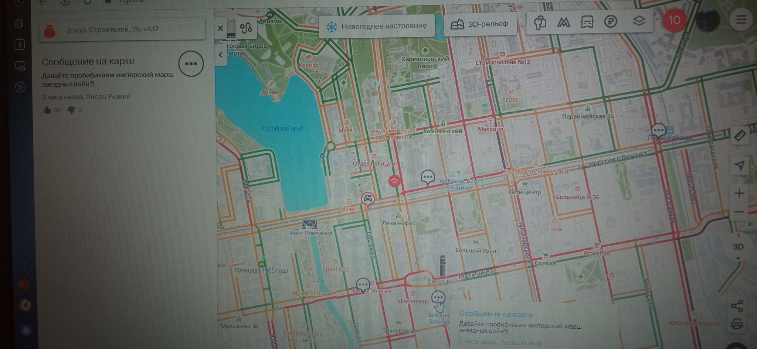Enable the 3D-рельеф button
Screen dimensions: 757x349
click(480, 24)
